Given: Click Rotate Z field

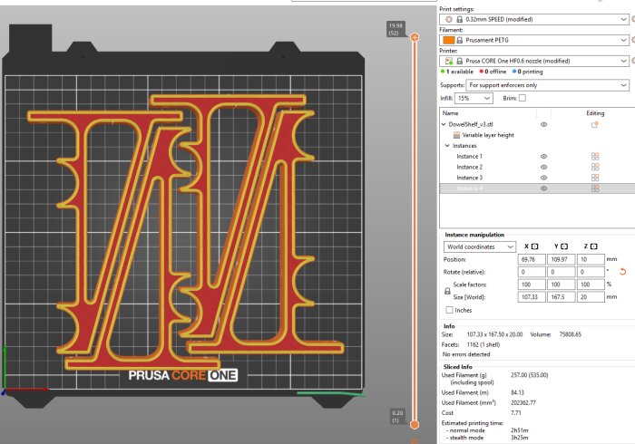Looking at the screenshot, I should (591, 272).
